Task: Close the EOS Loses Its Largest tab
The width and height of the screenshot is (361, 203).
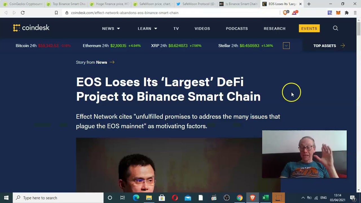Action: click(300, 4)
